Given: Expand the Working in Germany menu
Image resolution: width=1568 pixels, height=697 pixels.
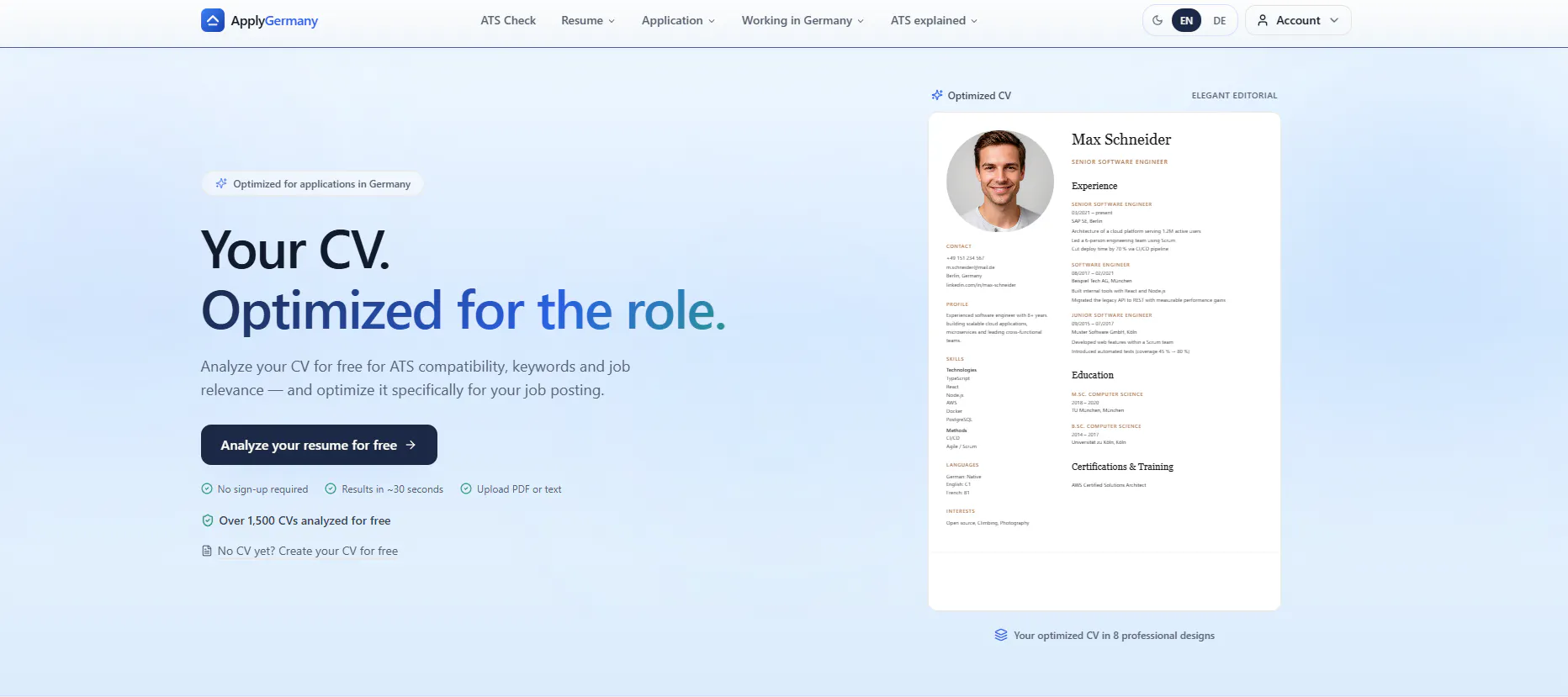Looking at the screenshot, I should click(803, 20).
